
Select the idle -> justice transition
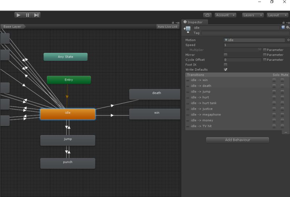pos(237,109)
